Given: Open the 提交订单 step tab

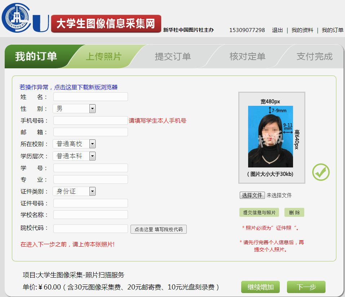Looking at the screenshot, I should (x=173, y=56).
